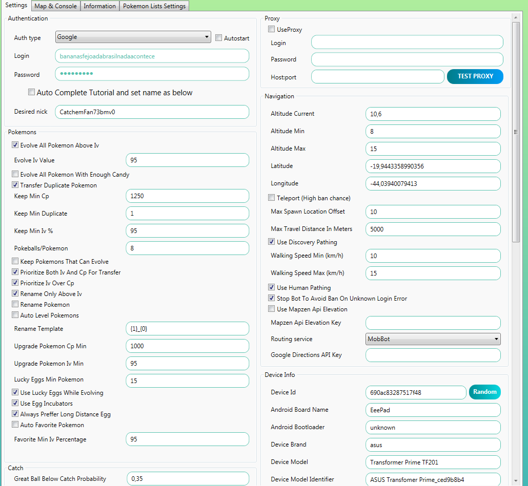Click the TEST PROXY button

click(475, 76)
